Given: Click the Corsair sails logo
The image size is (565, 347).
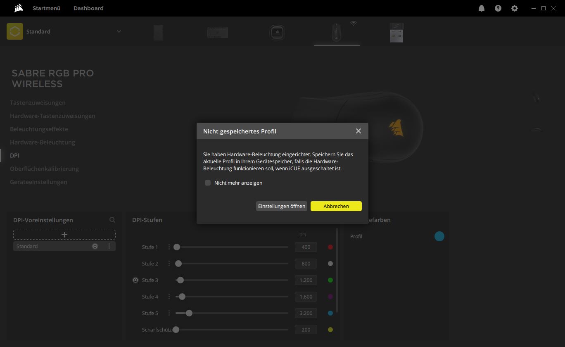Looking at the screenshot, I should [18, 8].
